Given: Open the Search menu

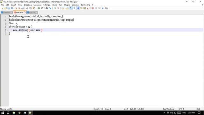Looking at the screenshot, I should pos(13,5).
